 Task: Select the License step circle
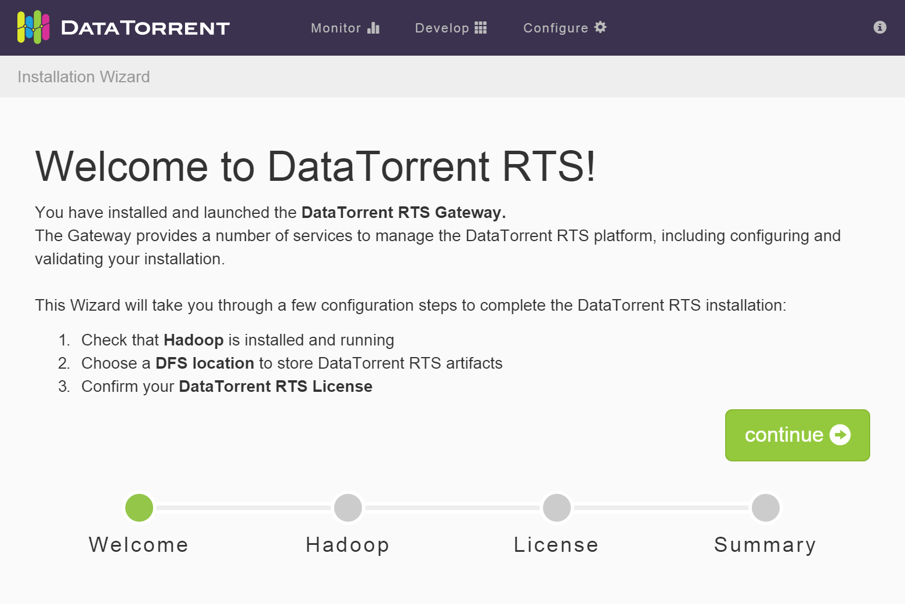coord(557,508)
